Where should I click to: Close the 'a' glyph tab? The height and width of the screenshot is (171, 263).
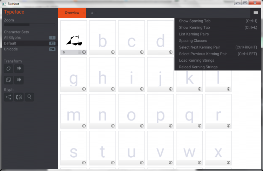click(96, 13)
